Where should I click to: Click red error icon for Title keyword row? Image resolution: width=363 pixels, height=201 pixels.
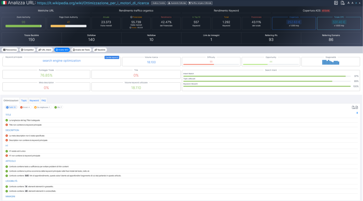[7, 125]
